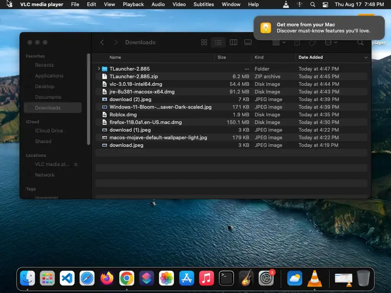Select the file Roblox.dmg
Screen dimensions: 391x293
click(x=231, y=114)
